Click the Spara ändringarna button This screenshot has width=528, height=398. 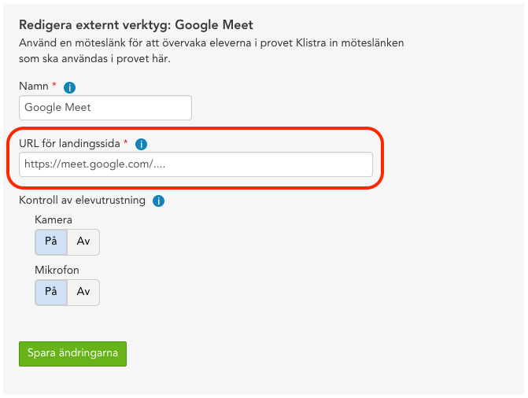[x=72, y=353]
